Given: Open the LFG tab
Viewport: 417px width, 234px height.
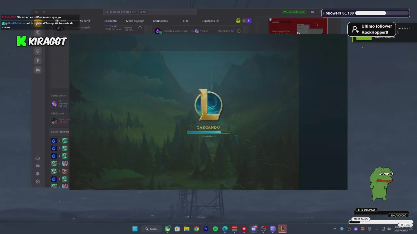Looking at the screenshot, I should click(185, 21).
